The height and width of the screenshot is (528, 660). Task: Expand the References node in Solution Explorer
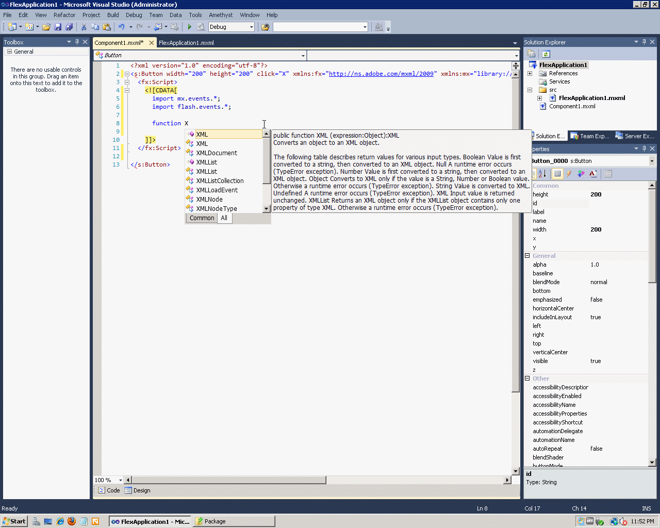pyautogui.click(x=530, y=73)
